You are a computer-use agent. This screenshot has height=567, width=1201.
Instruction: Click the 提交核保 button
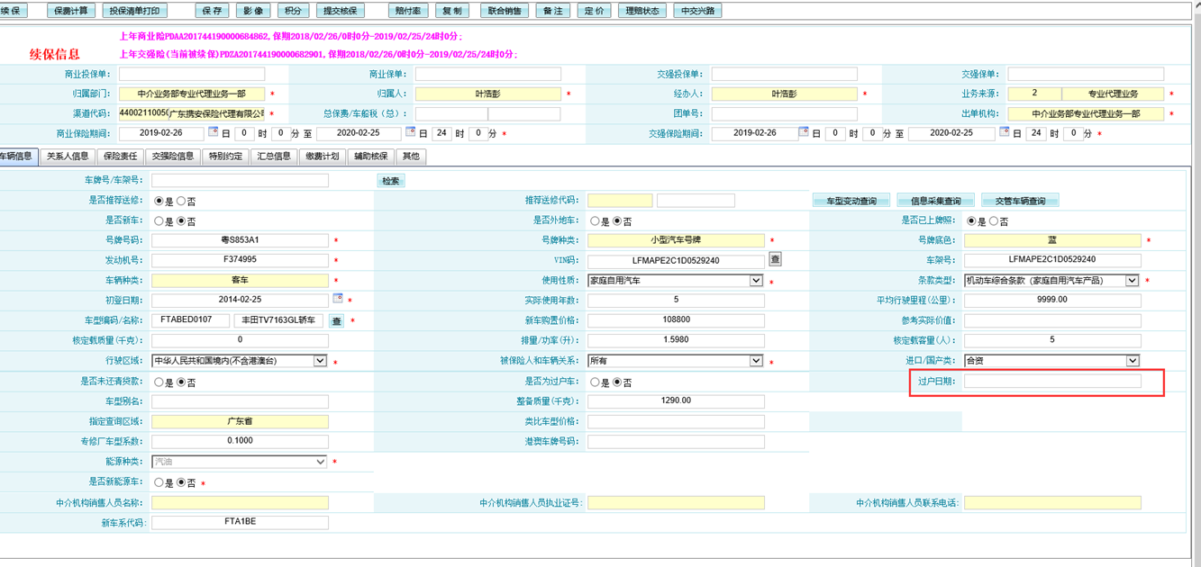[341, 11]
